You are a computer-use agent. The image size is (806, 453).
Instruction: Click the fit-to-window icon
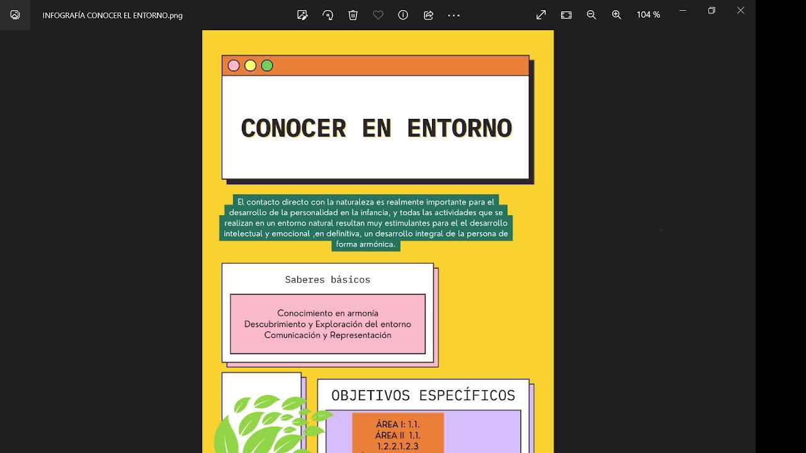pos(566,15)
